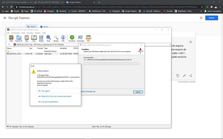The width and height of the screenshot is (223, 139).
Task: Open the Chrome three-dot menu
Action: (220, 7)
